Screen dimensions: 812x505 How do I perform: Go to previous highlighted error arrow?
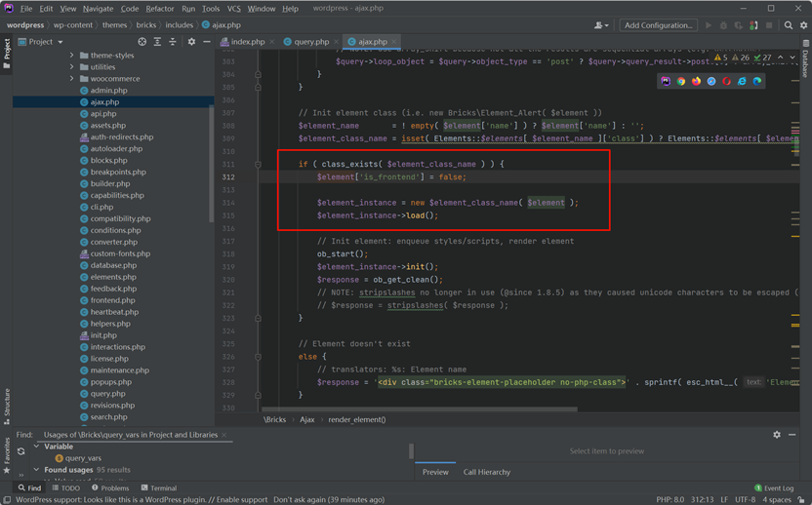pos(781,58)
